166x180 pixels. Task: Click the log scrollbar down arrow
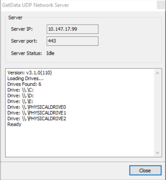pos(157,153)
